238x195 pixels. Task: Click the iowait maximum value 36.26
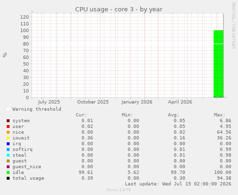(224, 138)
